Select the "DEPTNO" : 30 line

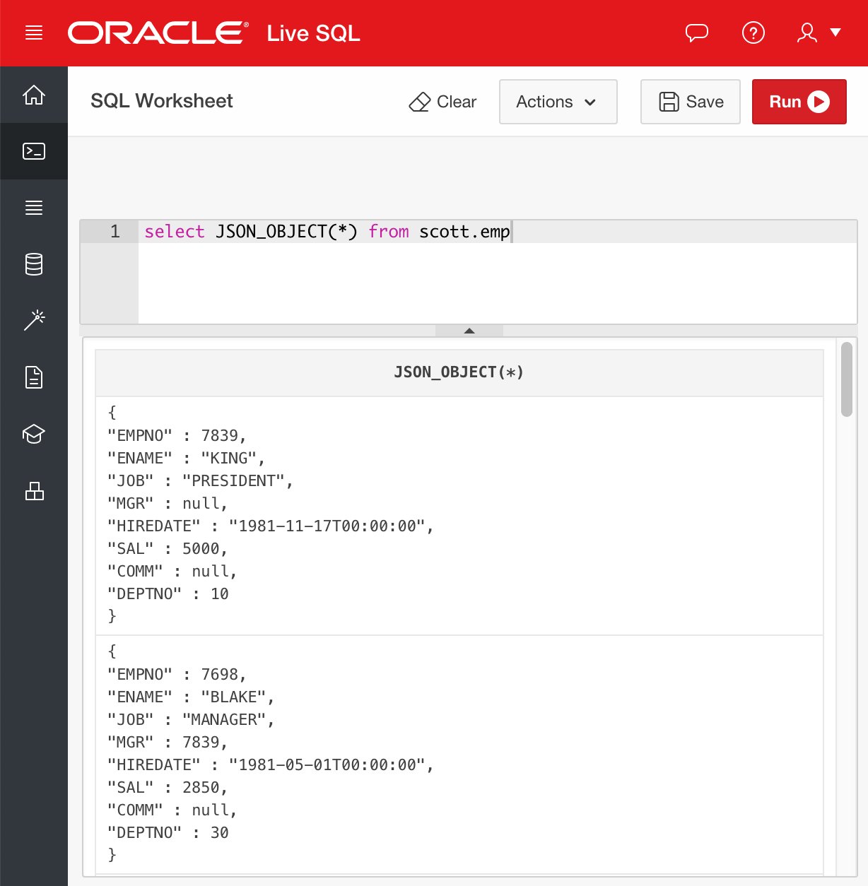coord(168,833)
